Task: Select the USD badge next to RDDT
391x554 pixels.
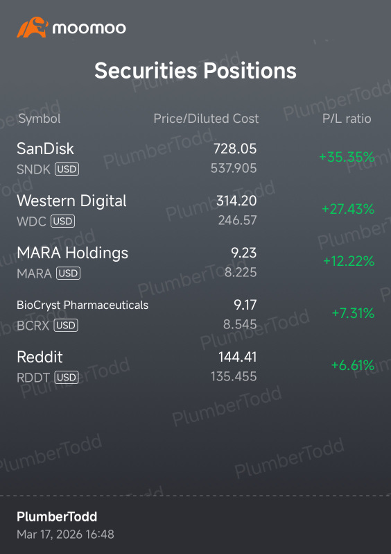Action: [x=67, y=378]
